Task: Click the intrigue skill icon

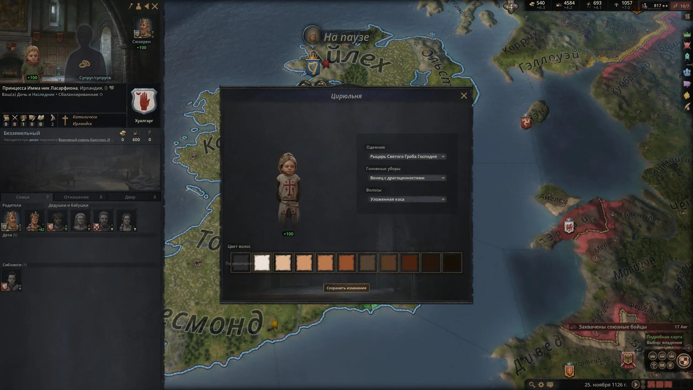Action: point(32,118)
